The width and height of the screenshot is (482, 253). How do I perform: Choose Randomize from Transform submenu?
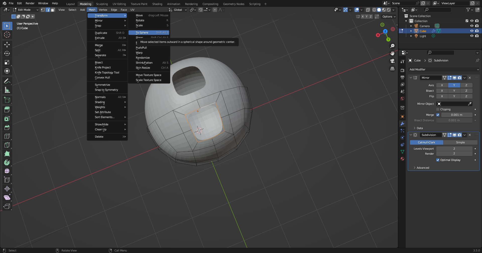pyautogui.click(x=149, y=58)
